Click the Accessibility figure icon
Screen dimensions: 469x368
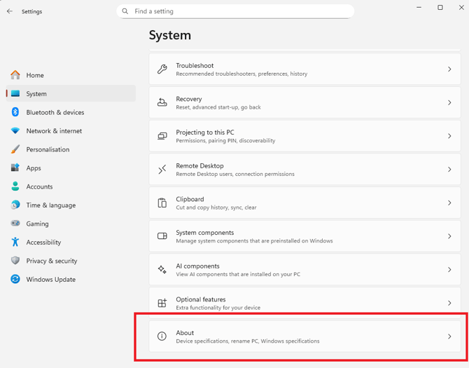(x=15, y=242)
